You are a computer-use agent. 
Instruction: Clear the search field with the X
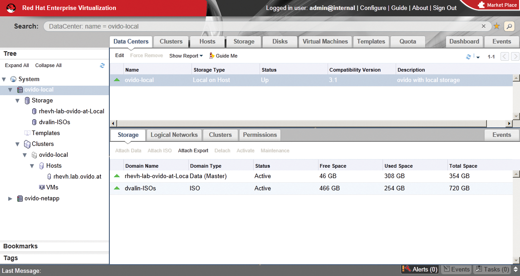[483, 26]
